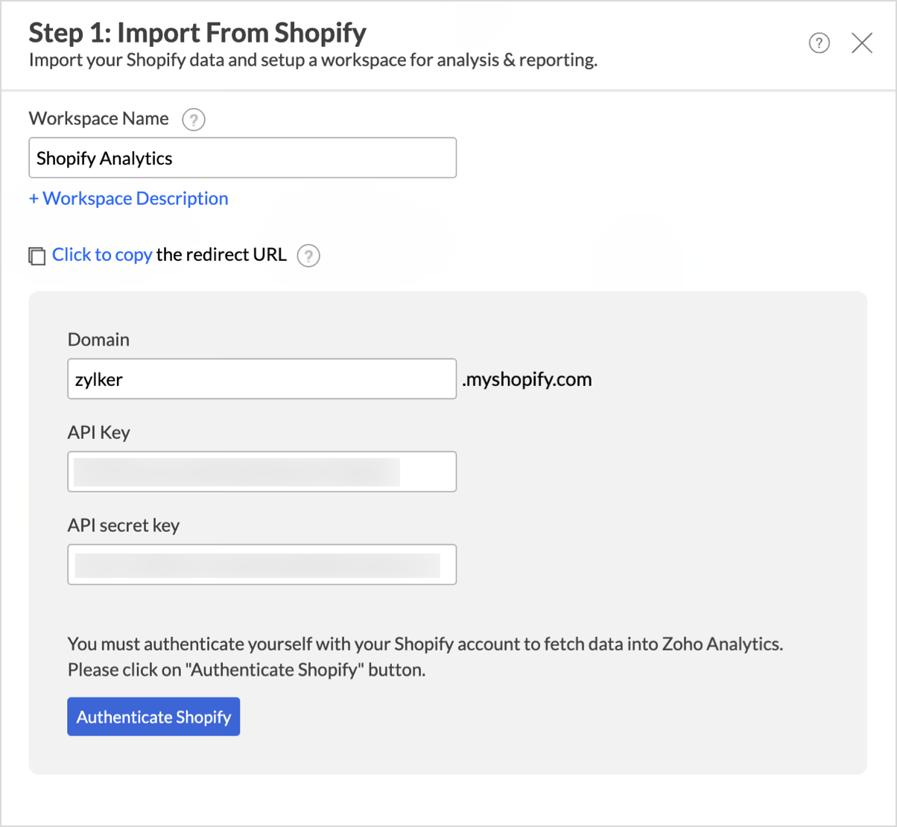
Task: Click the API secret key label
Action: click(124, 525)
